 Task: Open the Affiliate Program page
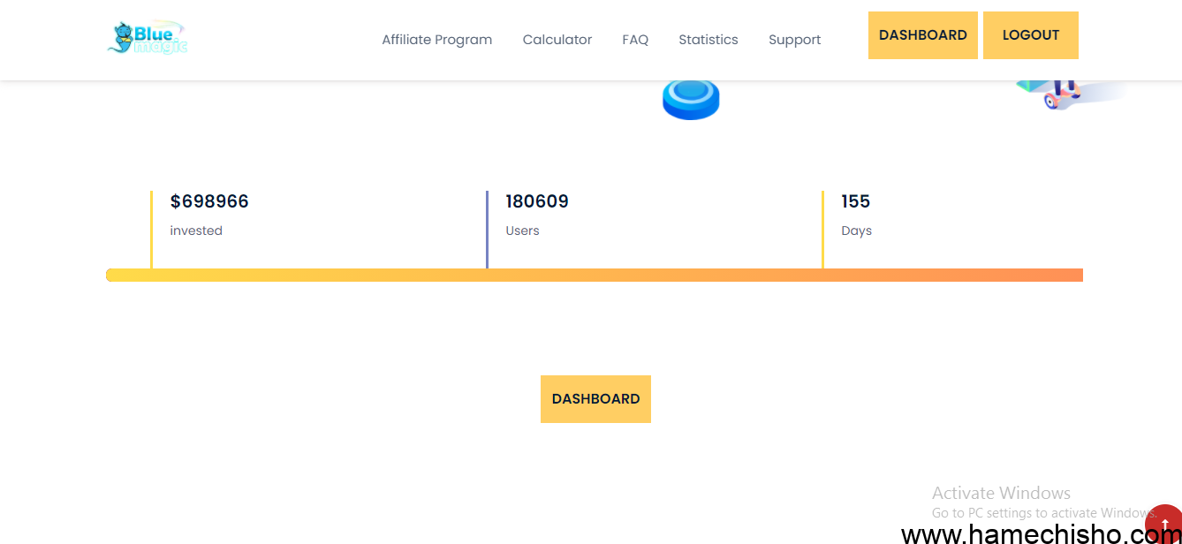point(436,40)
